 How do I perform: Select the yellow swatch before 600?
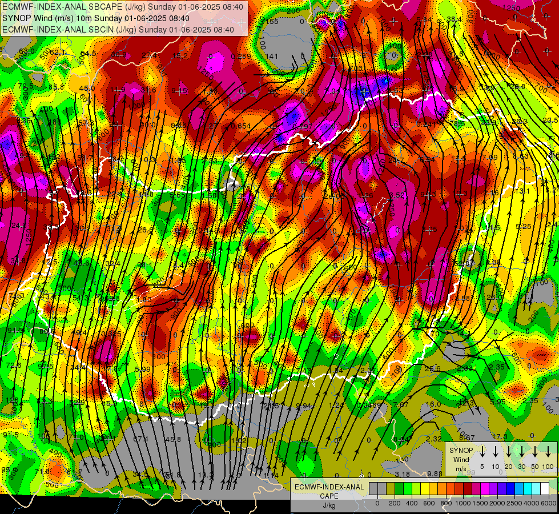(425, 489)
